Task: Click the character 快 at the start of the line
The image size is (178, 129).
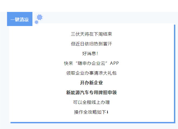Action: click(x=66, y=63)
